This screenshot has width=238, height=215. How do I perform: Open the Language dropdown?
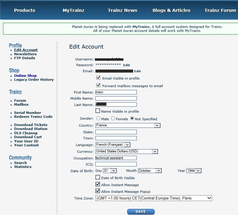coord(113,145)
